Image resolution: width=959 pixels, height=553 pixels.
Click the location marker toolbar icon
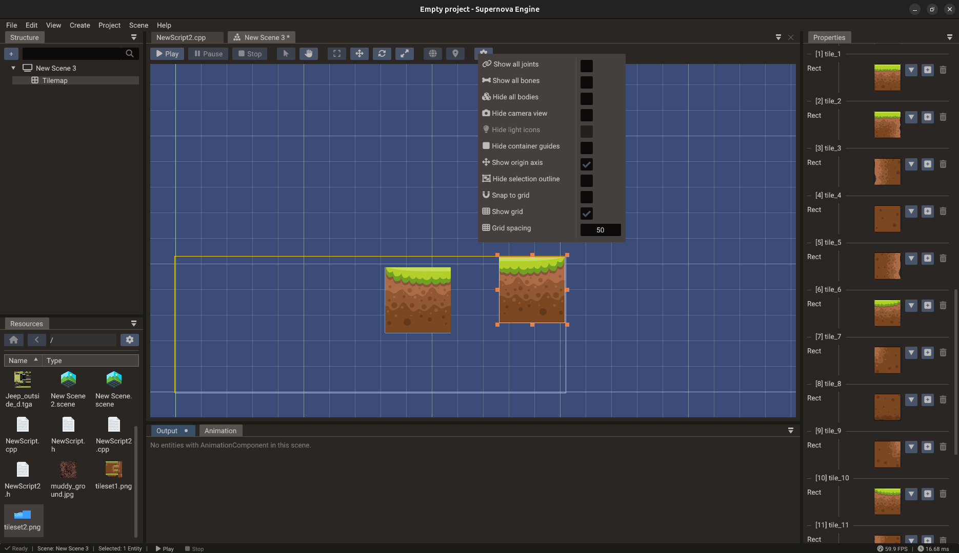tap(455, 53)
